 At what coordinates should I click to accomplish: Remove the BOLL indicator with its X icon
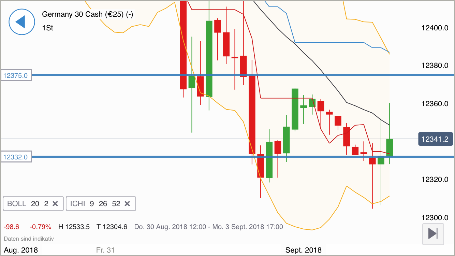coord(55,203)
